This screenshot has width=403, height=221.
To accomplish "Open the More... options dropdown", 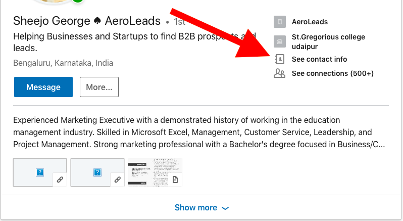I will [99, 87].
